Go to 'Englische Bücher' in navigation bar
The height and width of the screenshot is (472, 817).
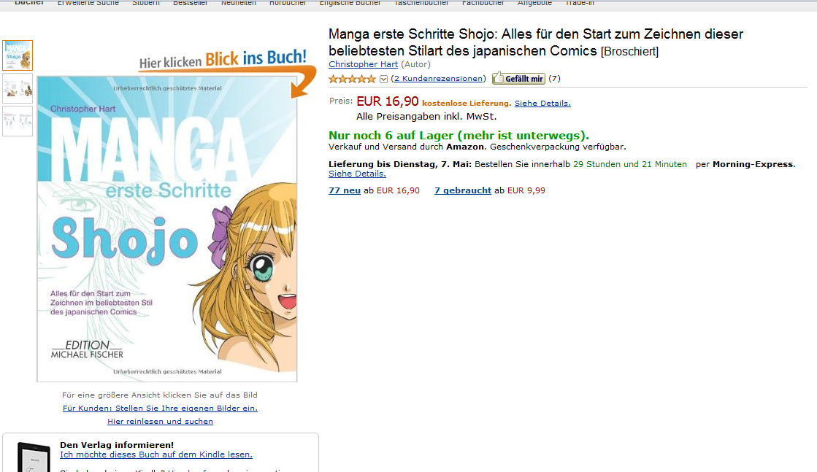point(350,3)
